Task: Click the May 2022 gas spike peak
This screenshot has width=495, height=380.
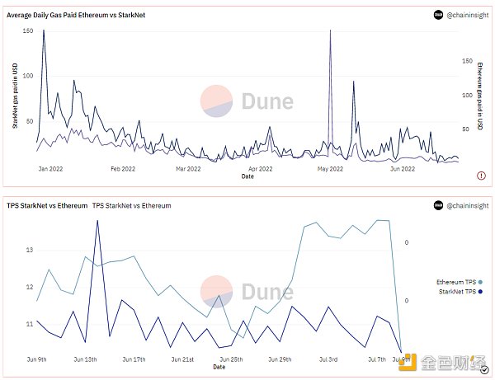Action: coord(330,31)
